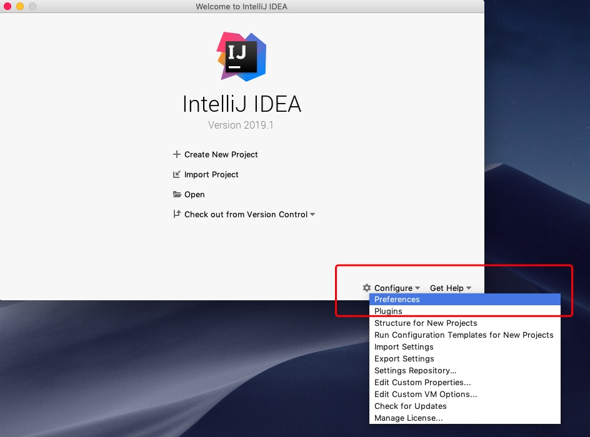Open Settings Repository... option
Viewport: 590px width, 437px height.
pyautogui.click(x=415, y=371)
